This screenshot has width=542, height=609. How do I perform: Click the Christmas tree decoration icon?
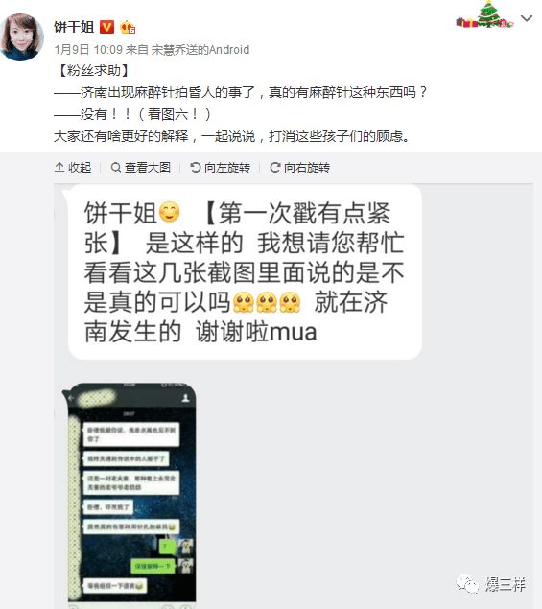coord(484,15)
